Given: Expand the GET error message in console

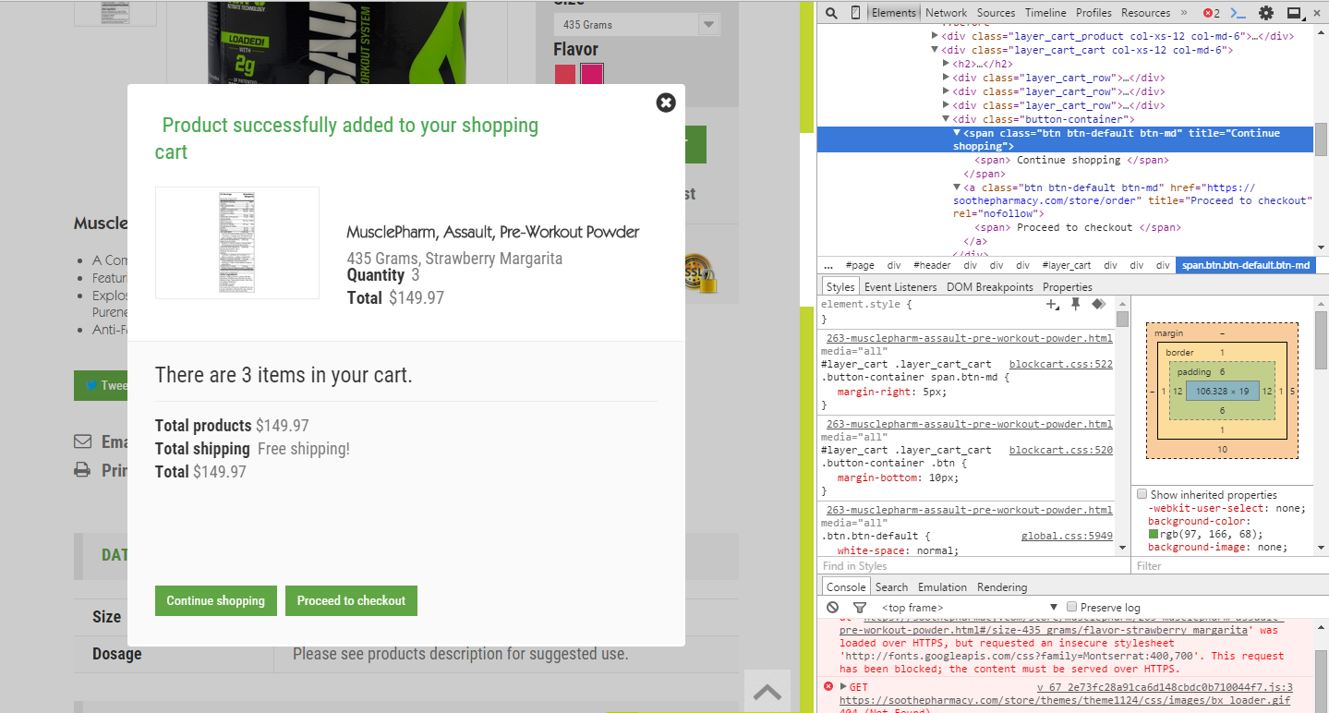Looking at the screenshot, I should click(841, 687).
